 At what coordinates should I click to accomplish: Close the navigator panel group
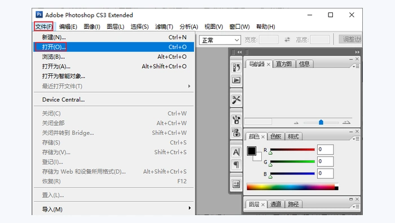[357, 59]
